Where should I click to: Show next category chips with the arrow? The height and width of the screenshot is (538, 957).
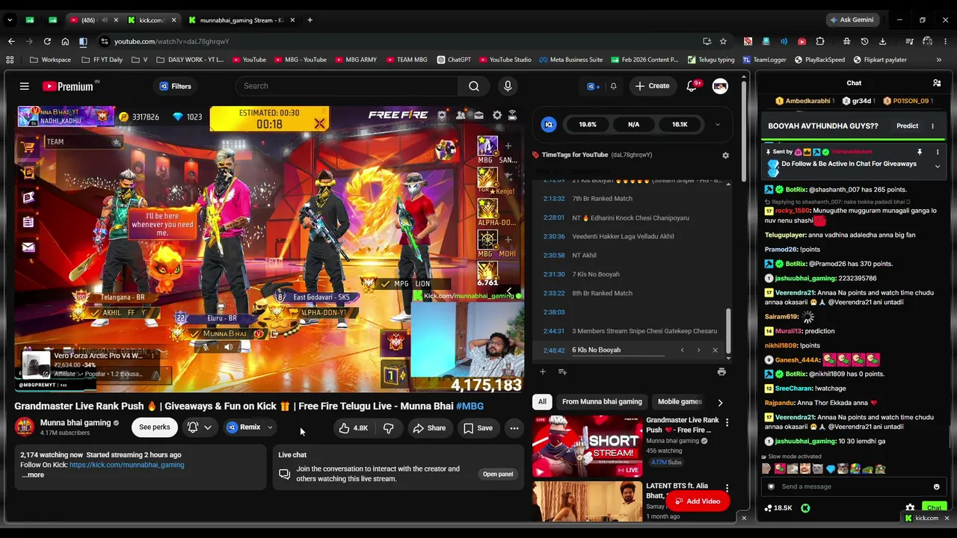pos(720,402)
